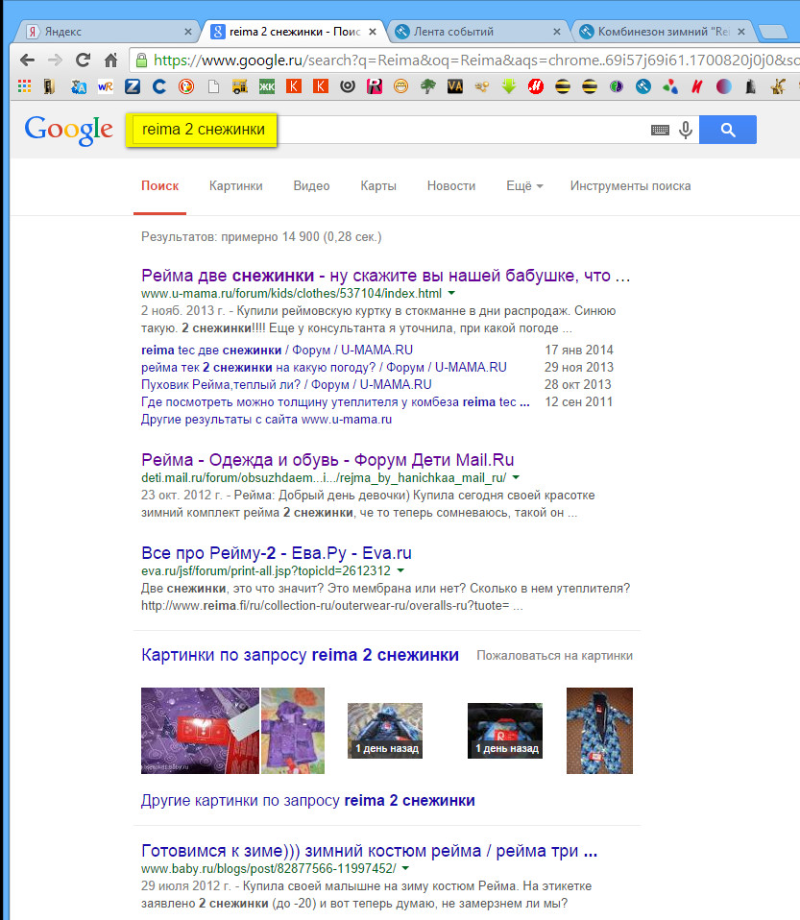
Task: Open Инструменты поиска options
Action: point(630,186)
